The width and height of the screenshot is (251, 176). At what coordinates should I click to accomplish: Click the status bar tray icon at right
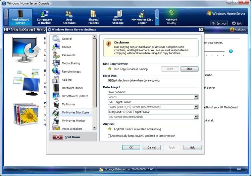[239, 169]
